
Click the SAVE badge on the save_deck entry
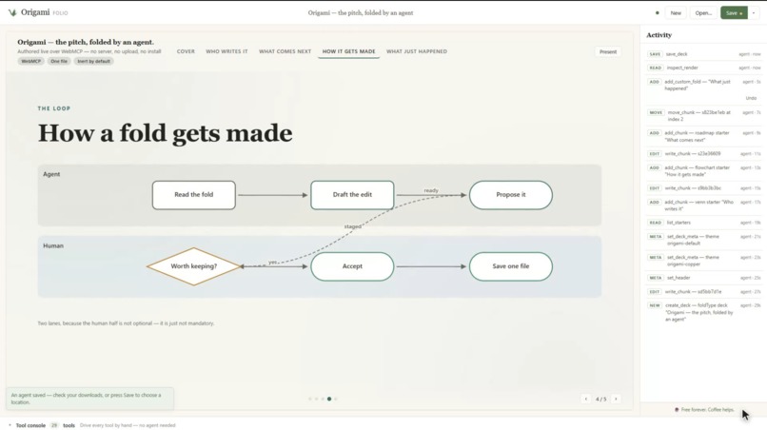pos(655,54)
